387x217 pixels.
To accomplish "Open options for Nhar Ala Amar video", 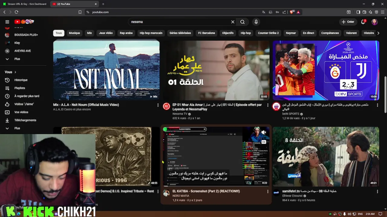I will click(x=268, y=105).
